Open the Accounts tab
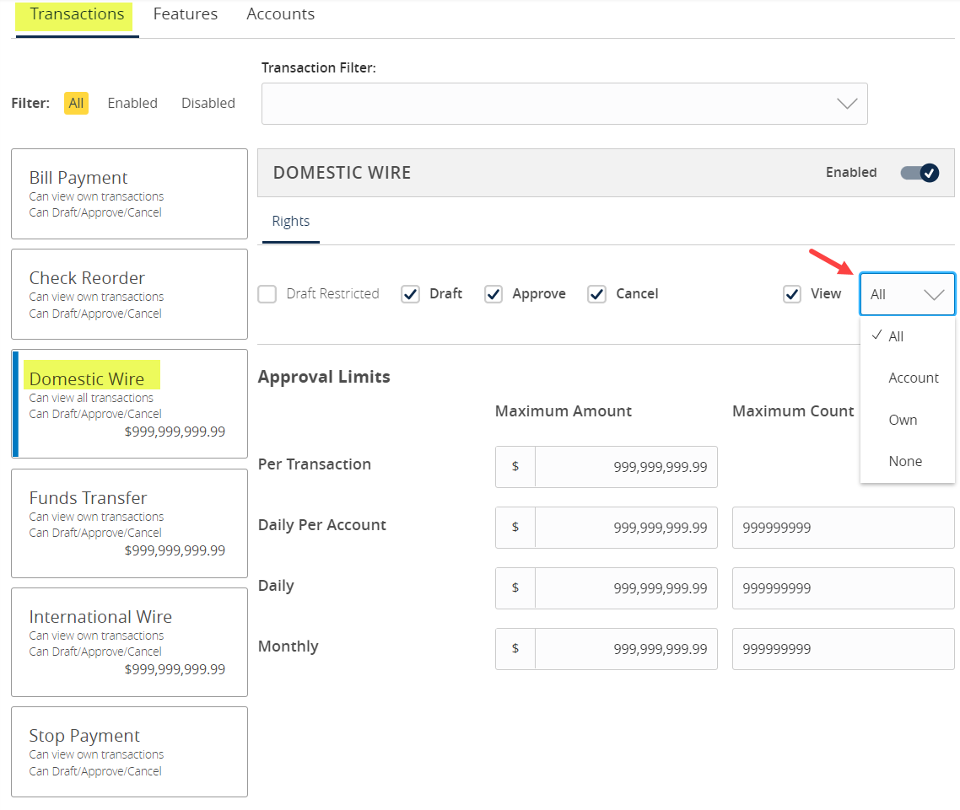960x810 pixels. [280, 14]
